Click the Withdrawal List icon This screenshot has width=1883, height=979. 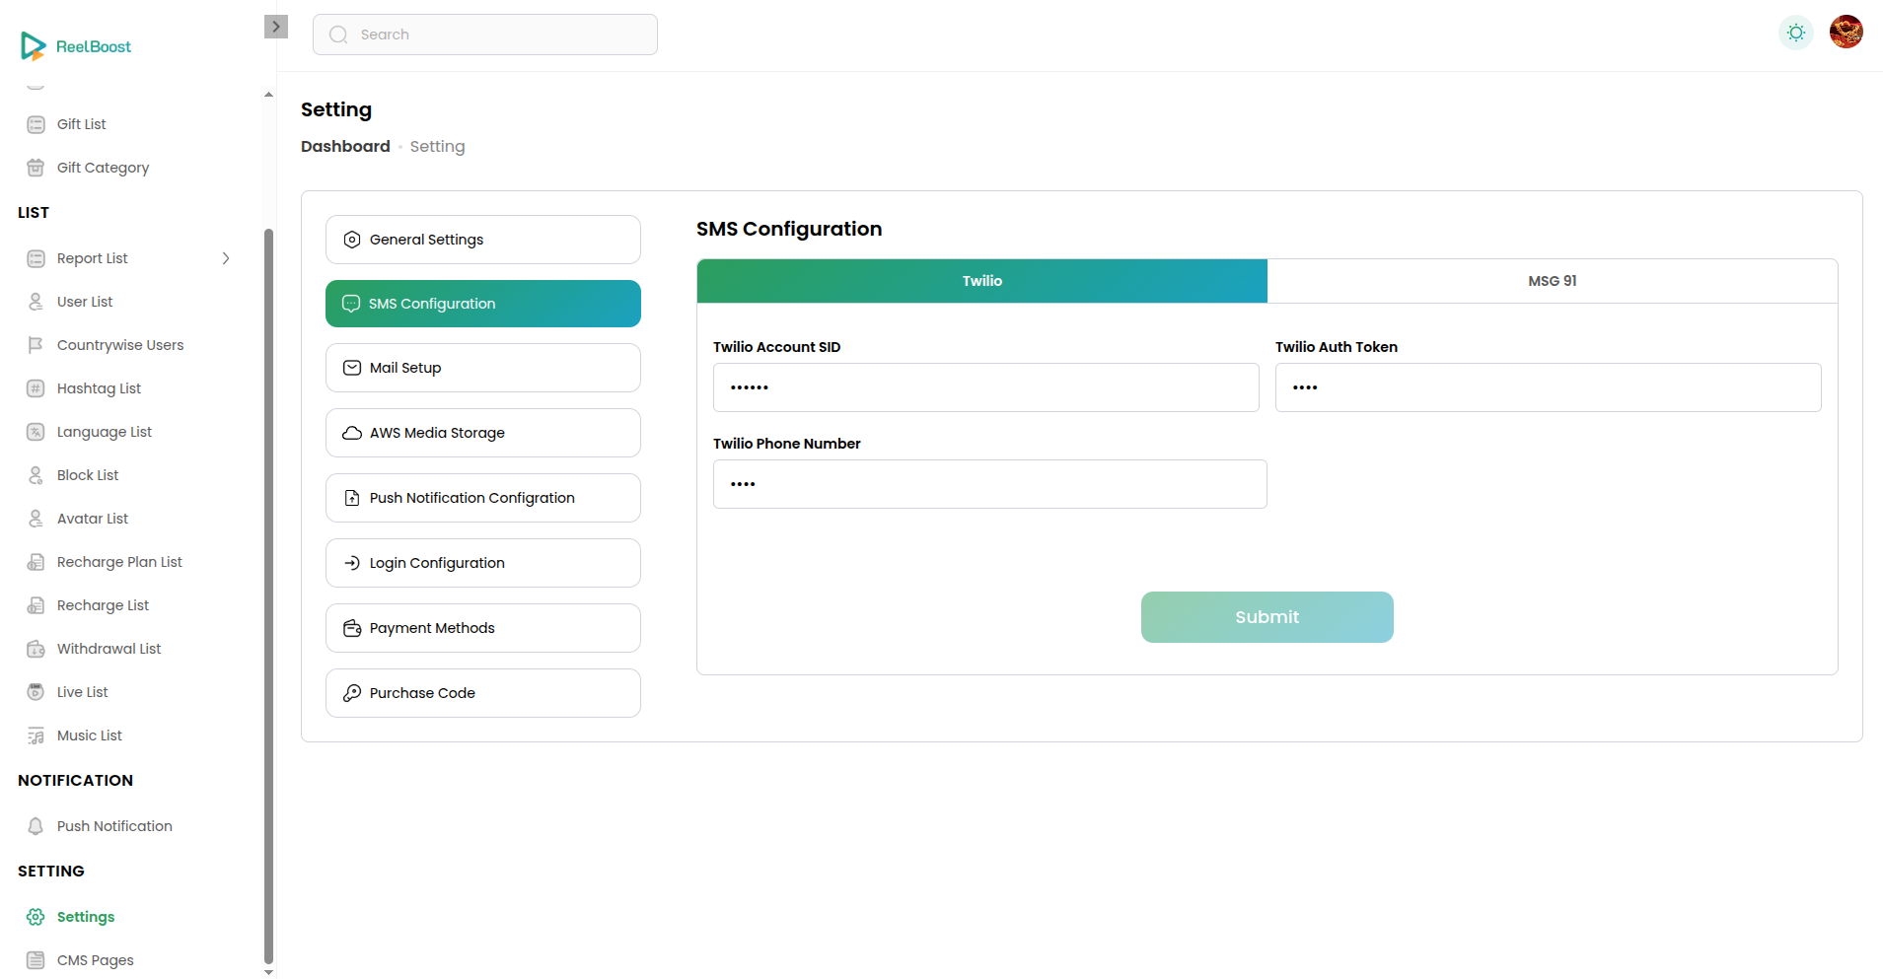36,649
